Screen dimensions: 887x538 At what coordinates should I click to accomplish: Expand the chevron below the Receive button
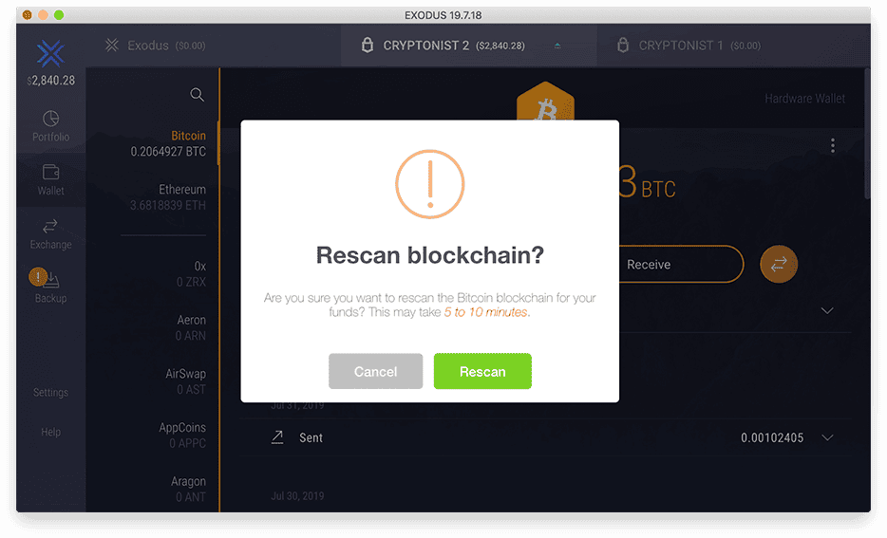click(827, 311)
